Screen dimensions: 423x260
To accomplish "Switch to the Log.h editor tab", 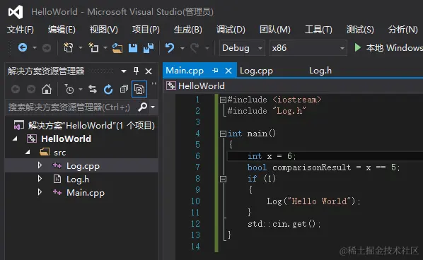I will pos(320,71).
